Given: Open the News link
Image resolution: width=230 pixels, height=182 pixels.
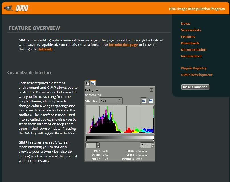Looking at the screenshot, I should click(185, 24).
